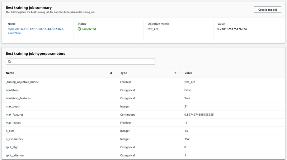Click the green Completed checkmark icon
287x160 pixels.
coord(80,29)
